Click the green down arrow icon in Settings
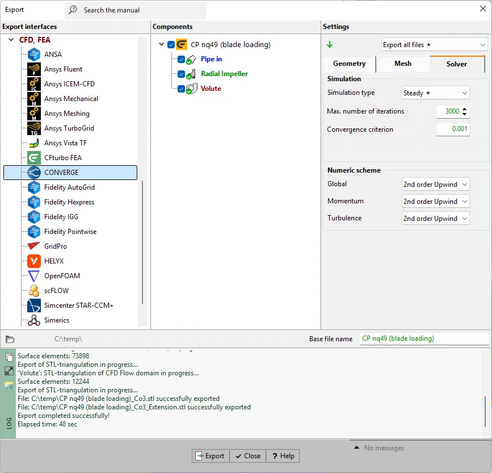492x473 pixels. point(330,44)
